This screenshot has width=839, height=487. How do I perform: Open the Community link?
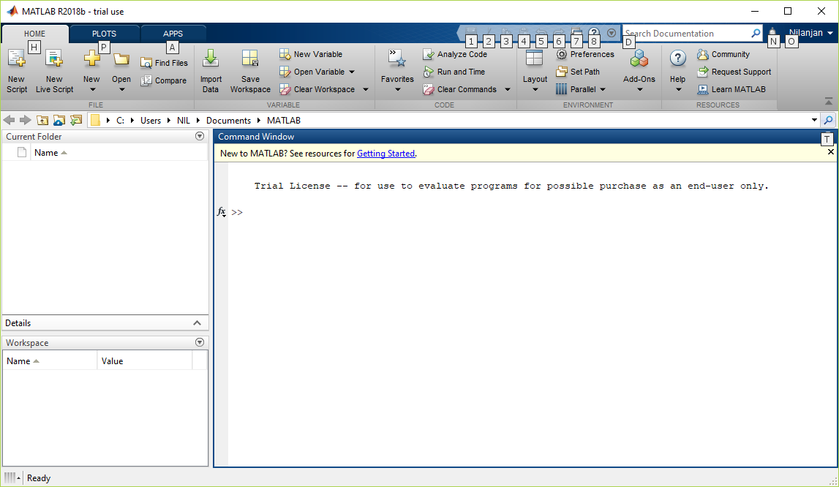pyautogui.click(x=723, y=54)
